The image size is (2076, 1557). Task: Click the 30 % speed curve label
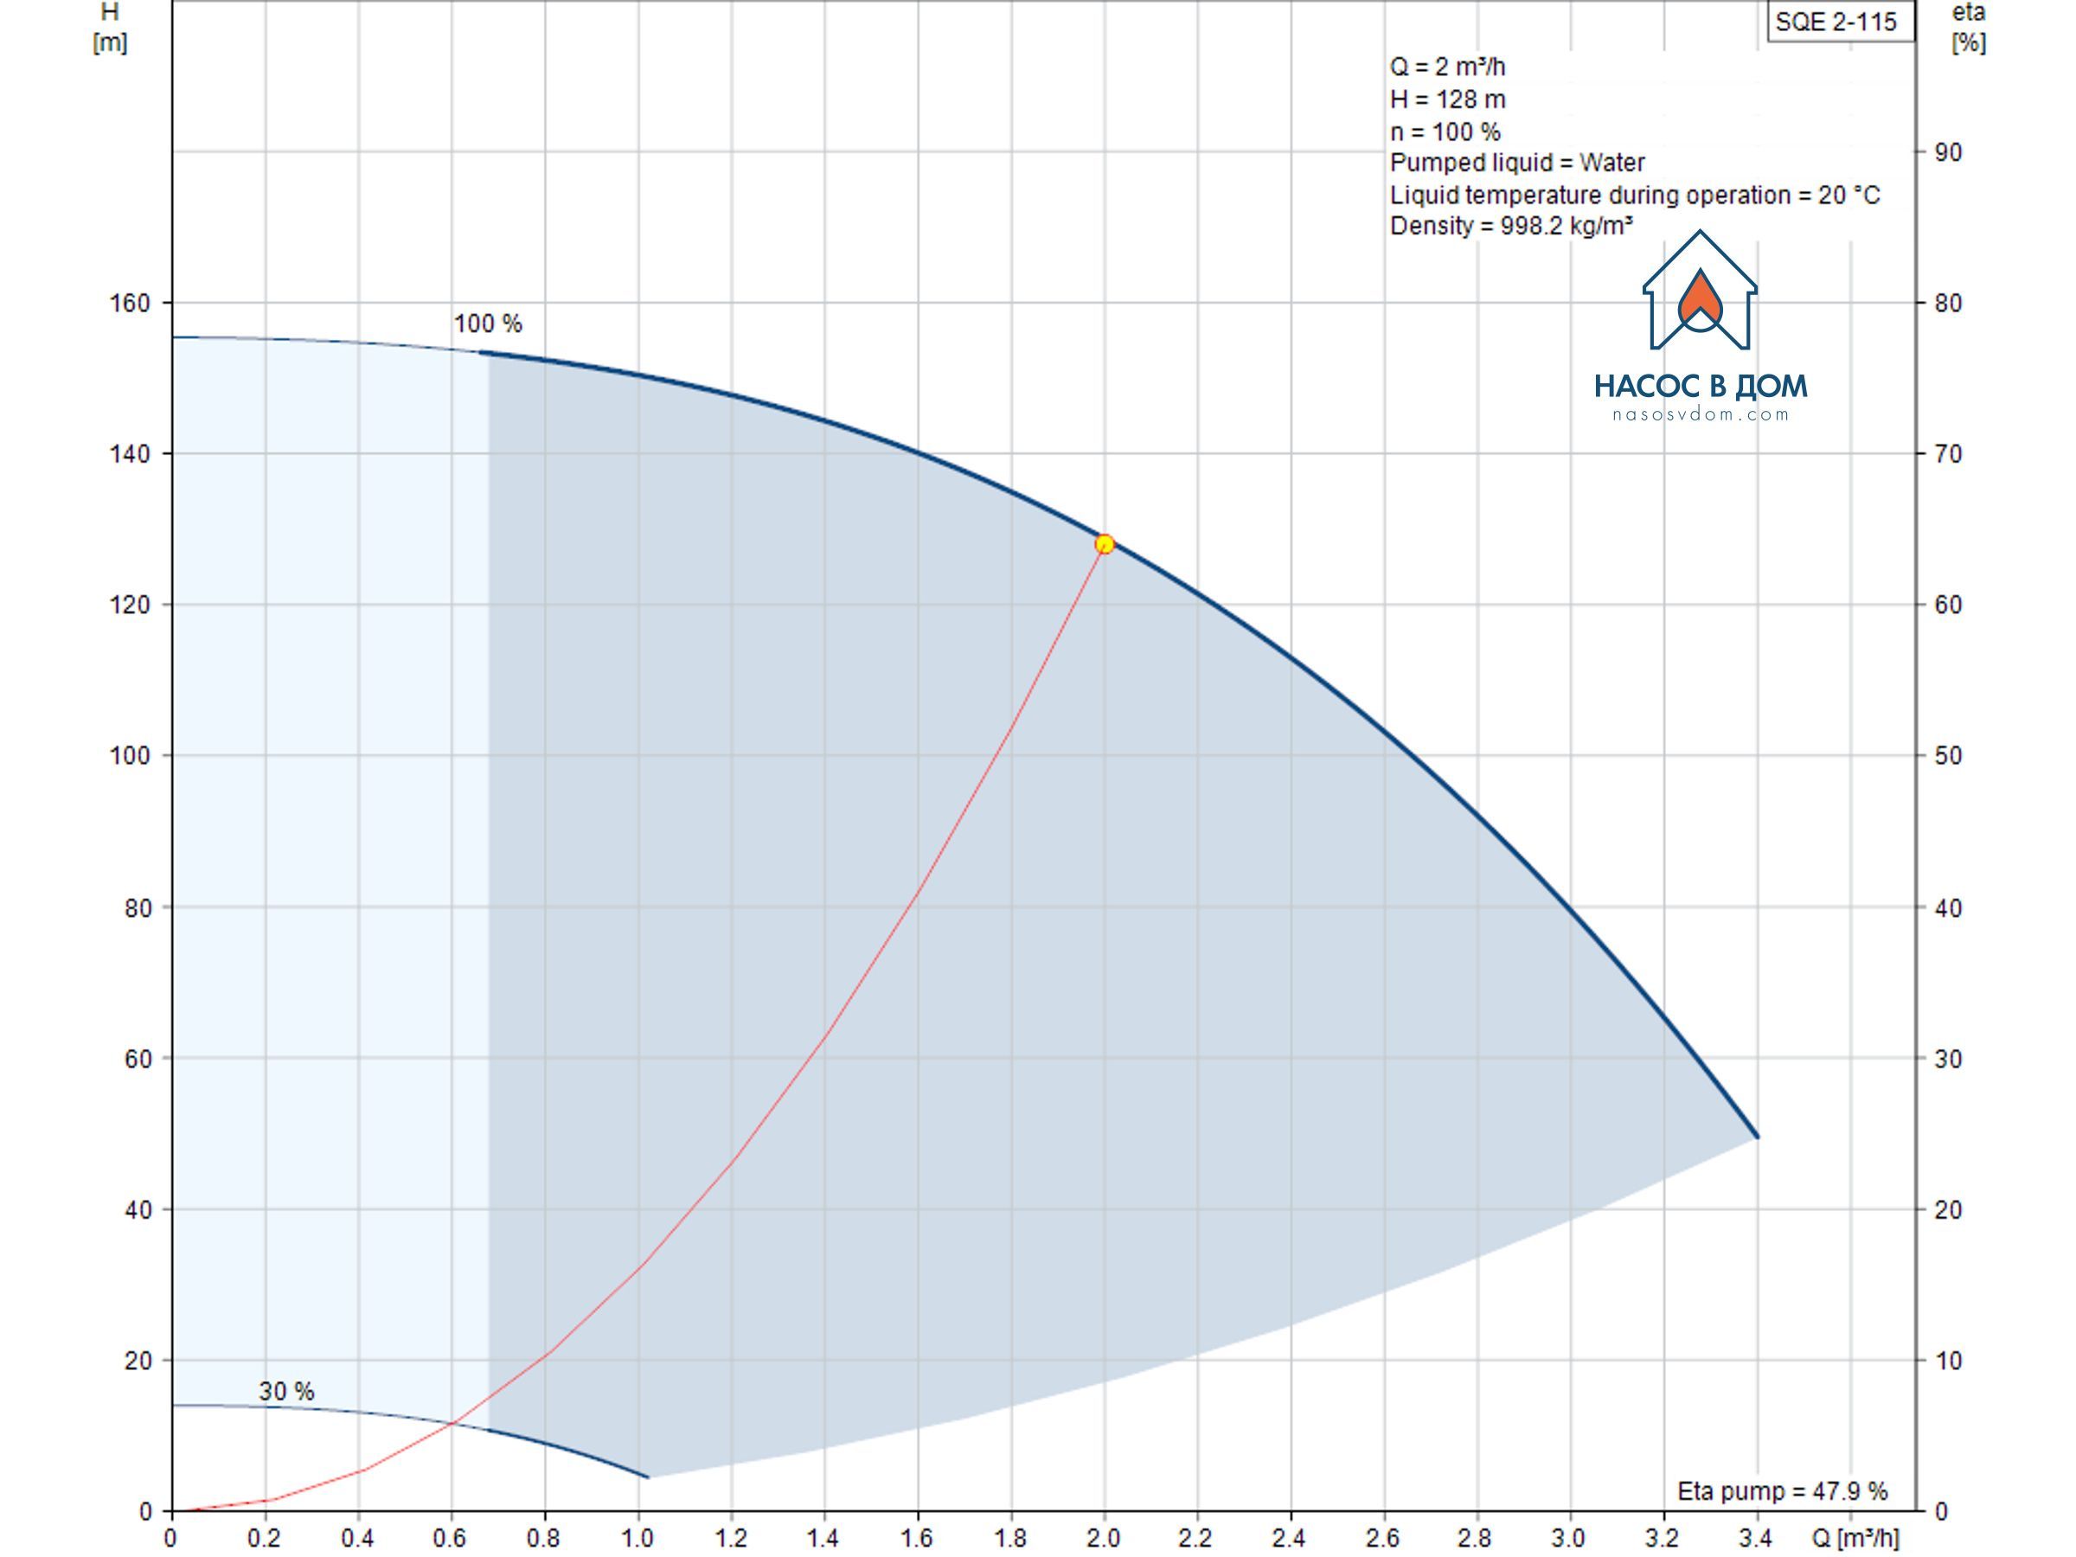(x=286, y=1392)
